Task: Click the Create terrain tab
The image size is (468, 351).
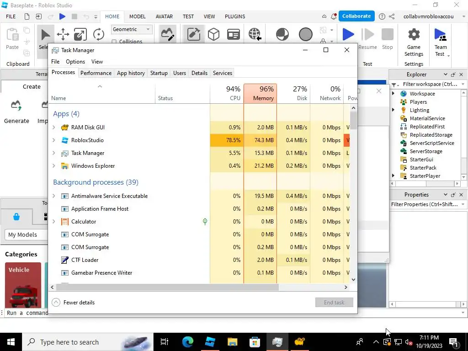Action: pyautogui.click(x=32, y=86)
